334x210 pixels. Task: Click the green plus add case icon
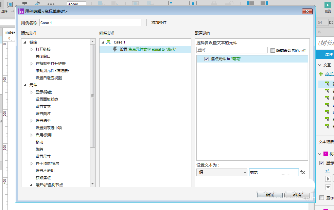coord(321,74)
